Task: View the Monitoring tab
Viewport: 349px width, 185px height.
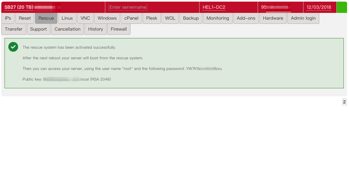Action: 218,18
